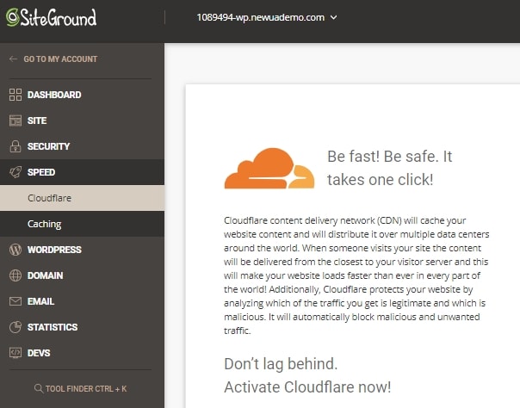The height and width of the screenshot is (408, 520).
Task: Click the Tool Finder magnifier icon
Action: pyautogui.click(x=39, y=388)
